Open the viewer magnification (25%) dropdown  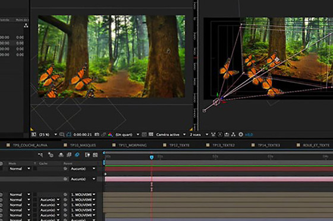pos(48,134)
